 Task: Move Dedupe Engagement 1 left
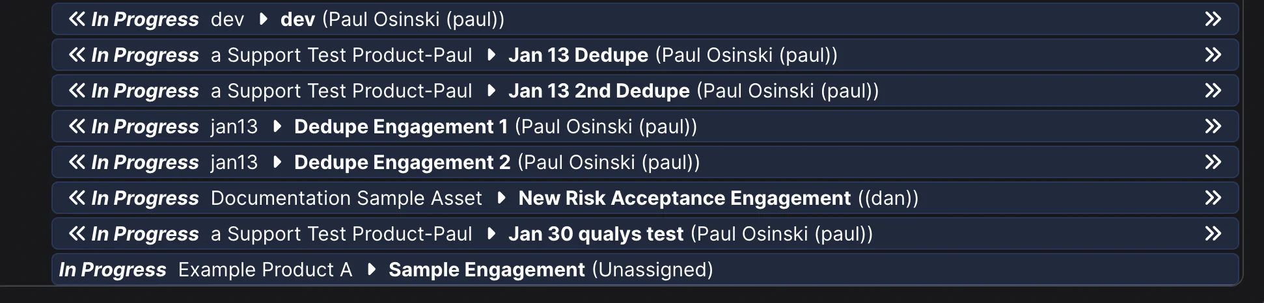[x=77, y=127]
